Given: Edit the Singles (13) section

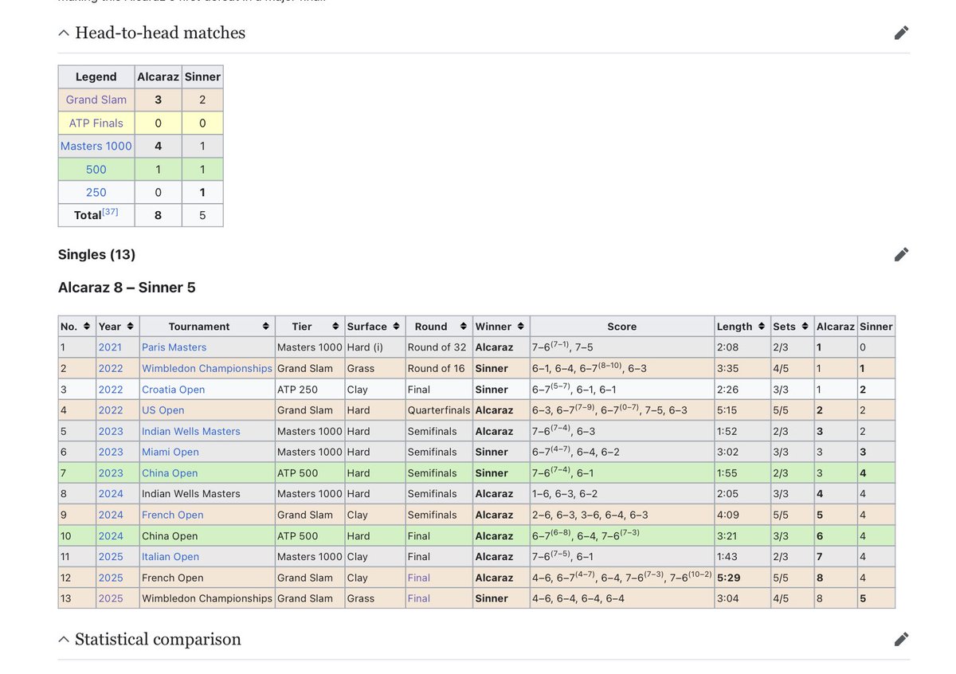Looking at the screenshot, I should tap(901, 254).
